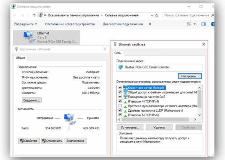Click the file and printer sharing icon

[x=125, y=92]
